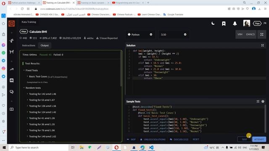Open the Python language dropdown

(x=140, y=34)
